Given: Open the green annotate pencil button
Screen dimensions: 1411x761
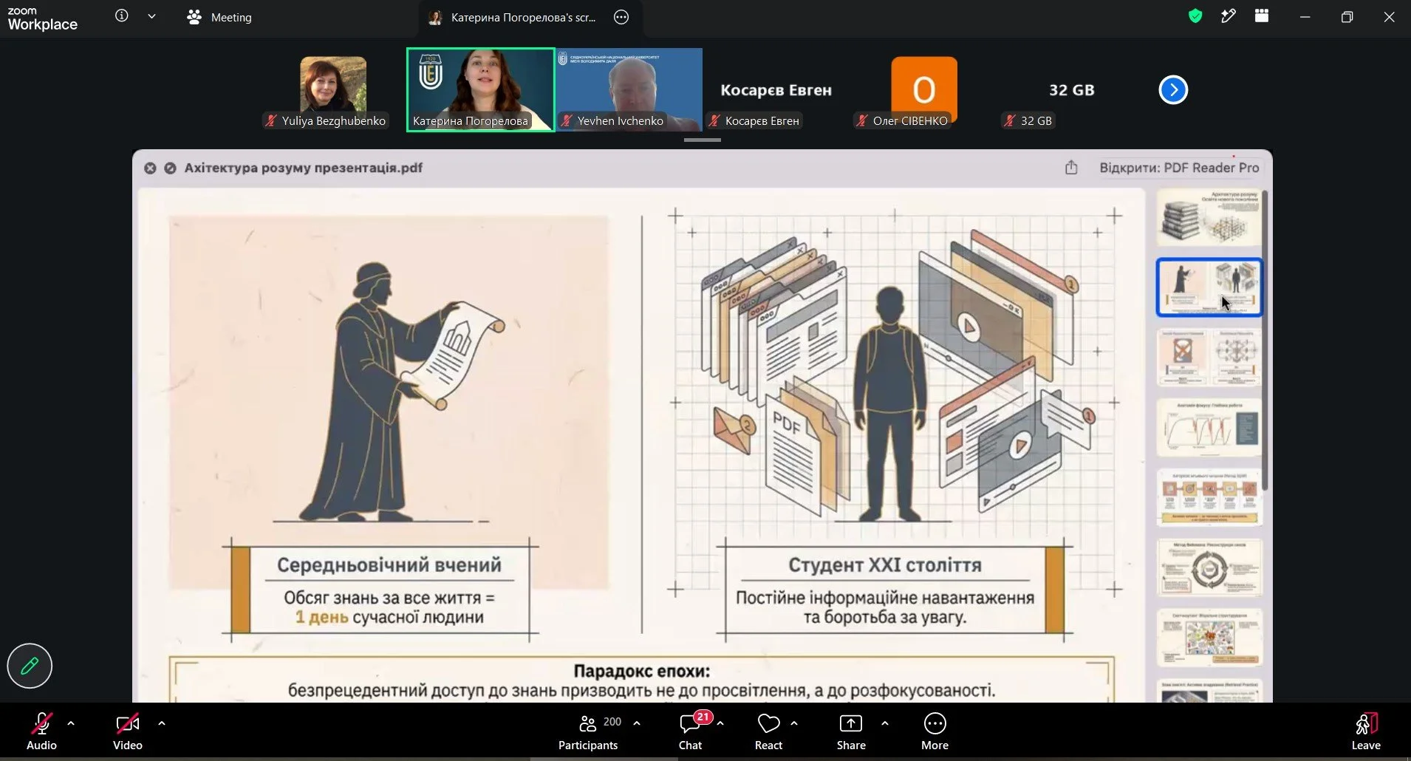Looking at the screenshot, I should tap(30, 666).
